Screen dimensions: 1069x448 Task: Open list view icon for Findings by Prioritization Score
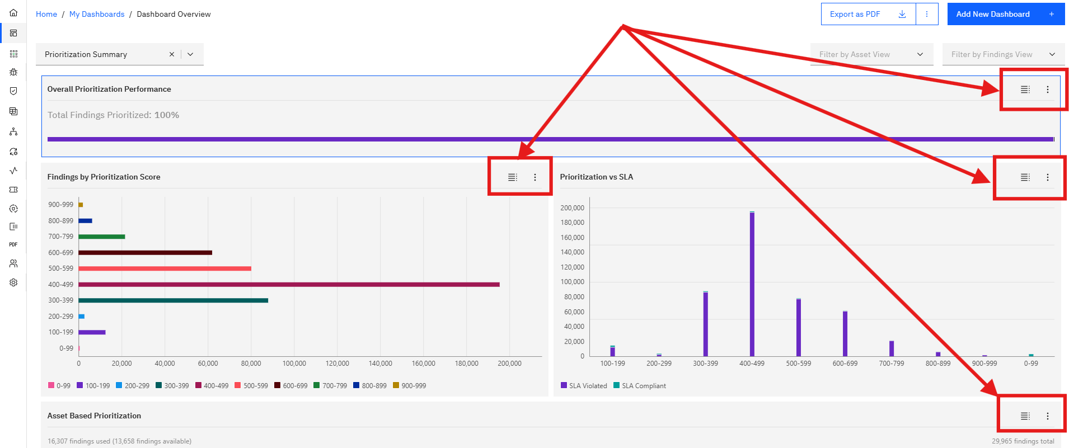click(513, 177)
